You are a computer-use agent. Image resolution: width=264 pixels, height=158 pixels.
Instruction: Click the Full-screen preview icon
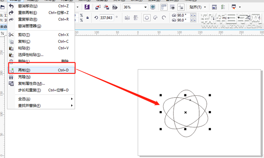click(x=153, y=7)
